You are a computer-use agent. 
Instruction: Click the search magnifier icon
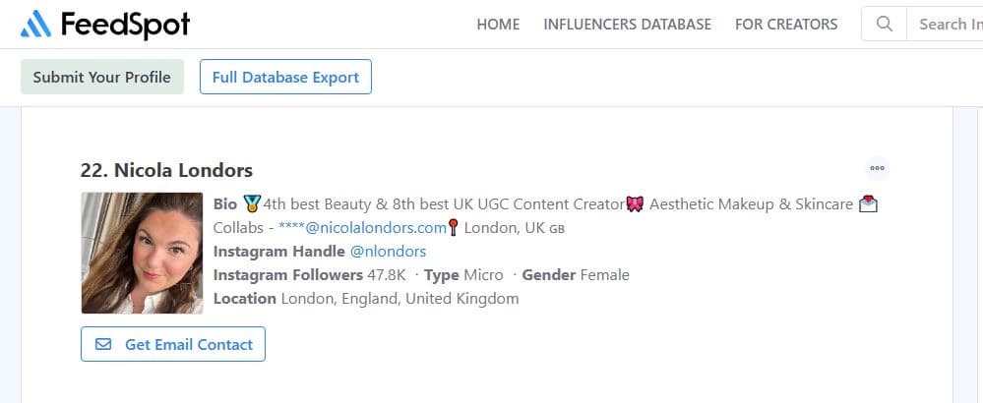[884, 24]
